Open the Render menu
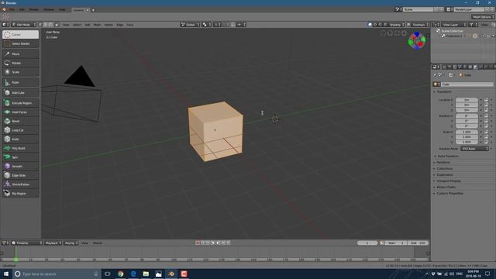The height and width of the screenshot is (279, 496). pyautogui.click(x=34, y=10)
